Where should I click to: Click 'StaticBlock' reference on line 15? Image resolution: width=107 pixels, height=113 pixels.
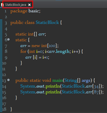click(73, 92)
